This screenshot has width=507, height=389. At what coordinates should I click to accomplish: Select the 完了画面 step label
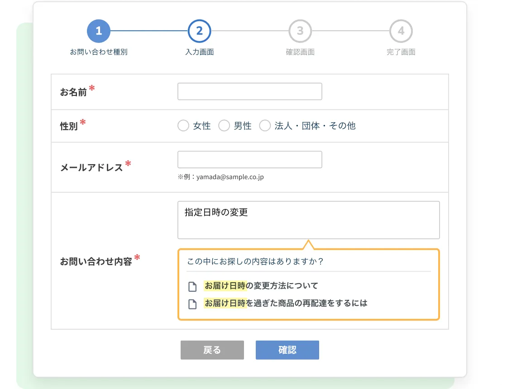[x=401, y=52]
